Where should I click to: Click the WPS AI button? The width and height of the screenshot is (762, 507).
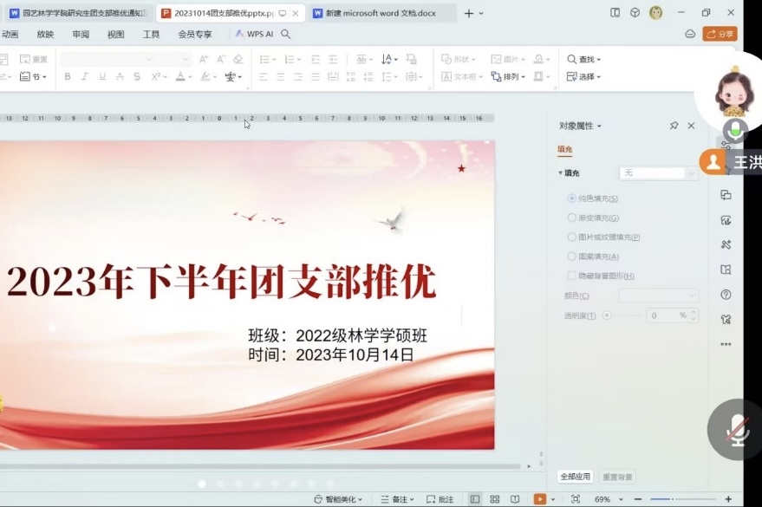pyautogui.click(x=254, y=34)
